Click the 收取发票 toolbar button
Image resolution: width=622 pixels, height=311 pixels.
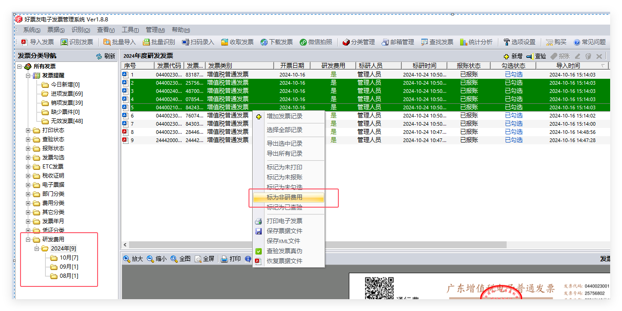pos(237,42)
